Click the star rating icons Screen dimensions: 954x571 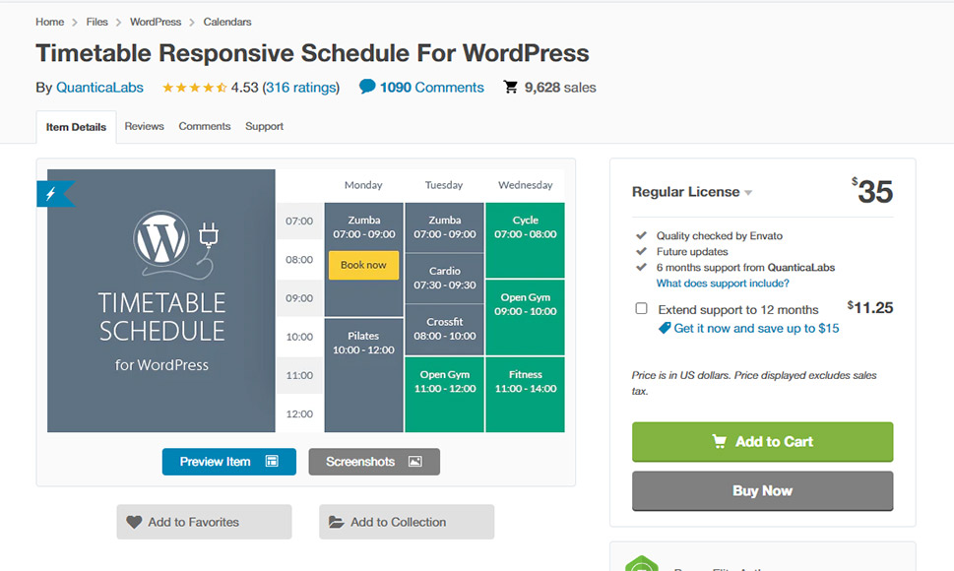194,88
